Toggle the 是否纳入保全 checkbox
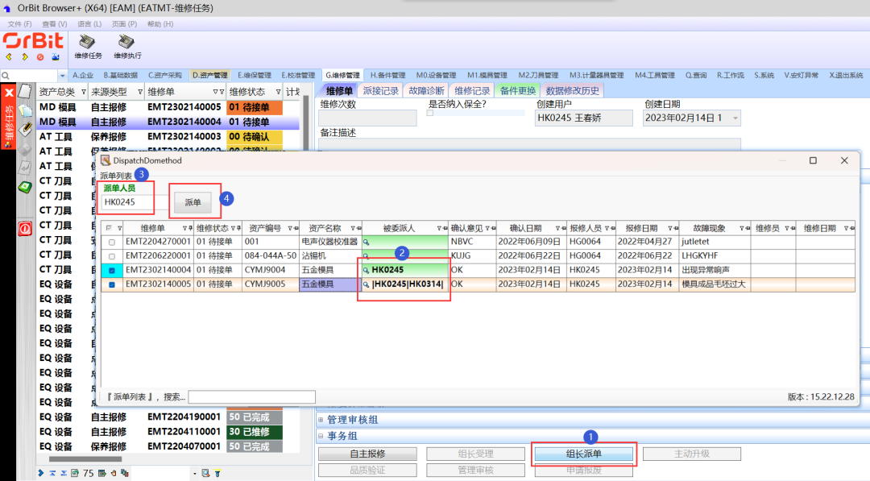This screenshot has height=481, width=870. (430, 113)
